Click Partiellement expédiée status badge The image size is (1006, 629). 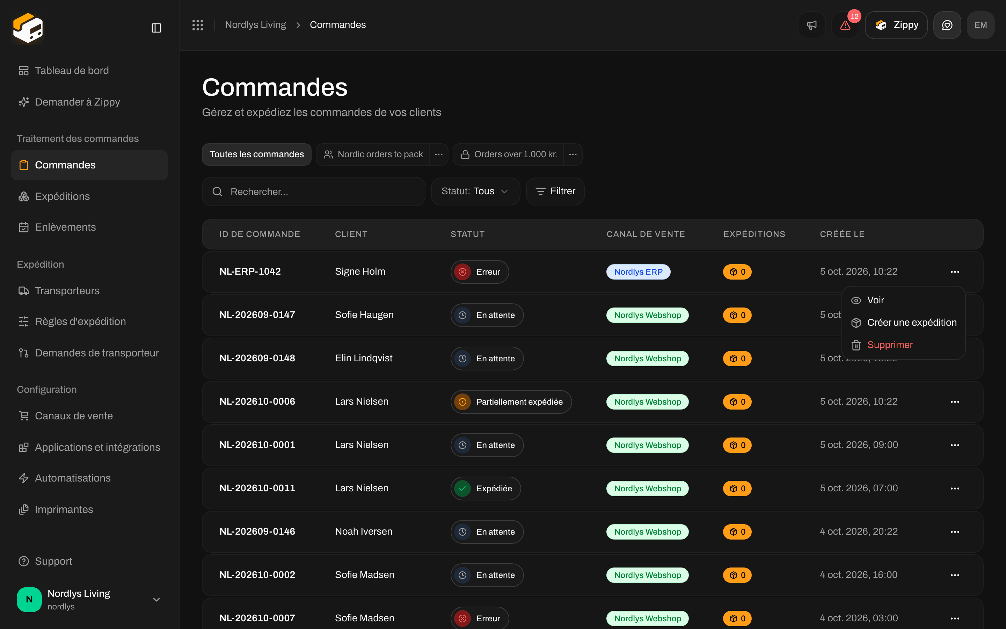point(511,402)
